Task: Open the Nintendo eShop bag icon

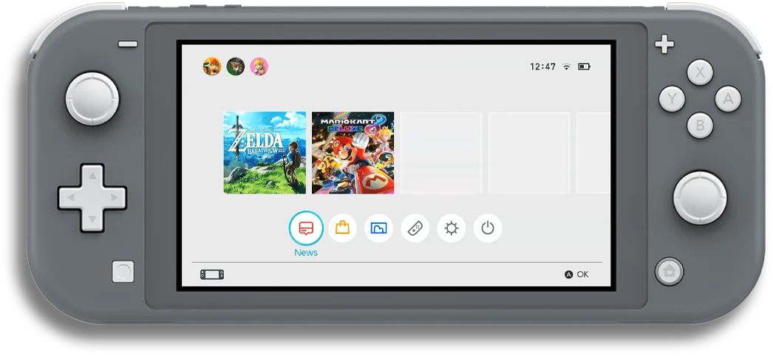Action: click(x=342, y=228)
